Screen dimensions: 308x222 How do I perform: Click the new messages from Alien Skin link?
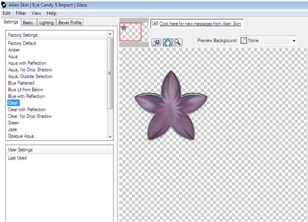coord(200,24)
